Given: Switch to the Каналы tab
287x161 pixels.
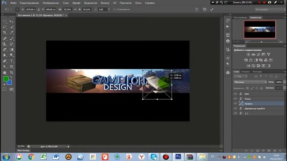Looking at the screenshot, I should pos(246,72).
